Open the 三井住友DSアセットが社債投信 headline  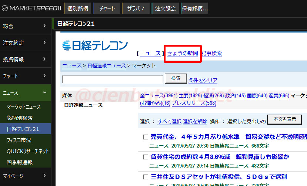(x=219, y=177)
